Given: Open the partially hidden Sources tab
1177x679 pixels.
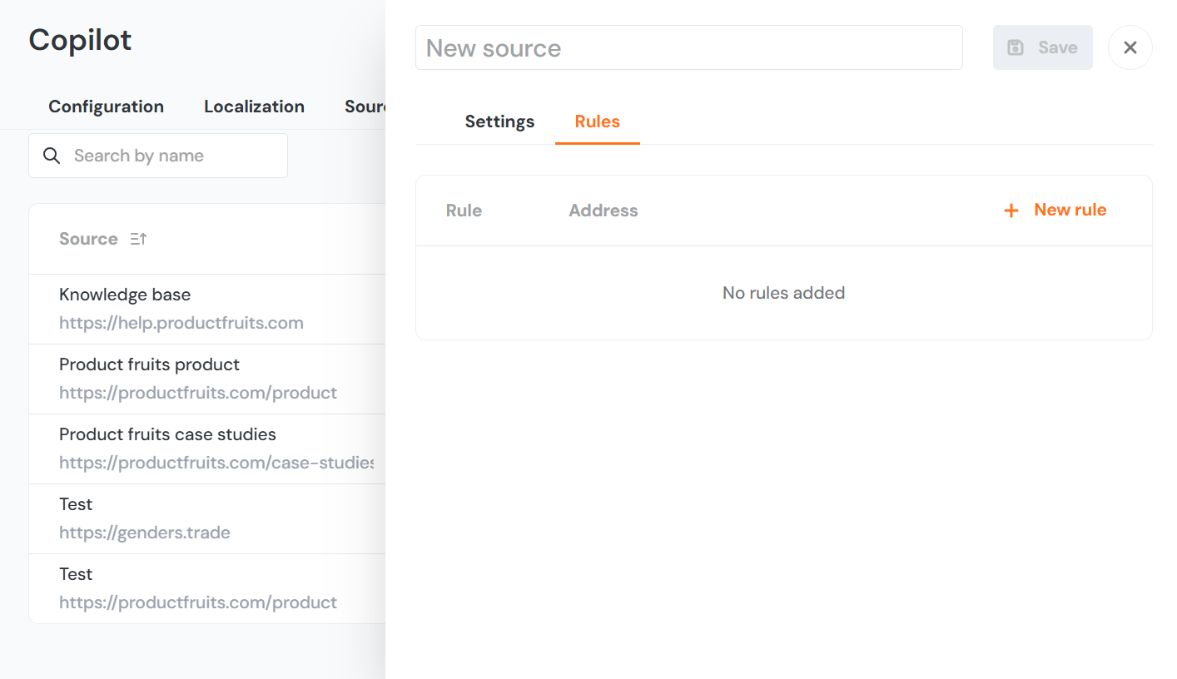Looking at the screenshot, I should [365, 107].
